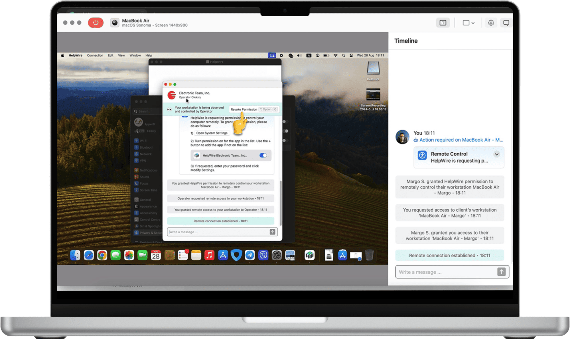
Task: Open the Screen Recording file on the desktop
Action: [373, 99]
